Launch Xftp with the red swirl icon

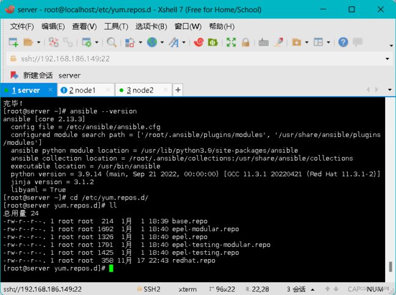pyautogui.click(x=199, y=43)
